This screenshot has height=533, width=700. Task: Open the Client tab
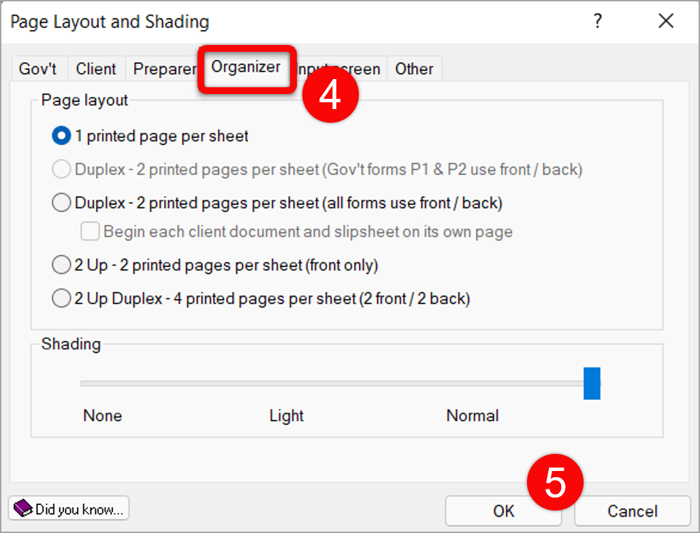click(x=96, y=69)
